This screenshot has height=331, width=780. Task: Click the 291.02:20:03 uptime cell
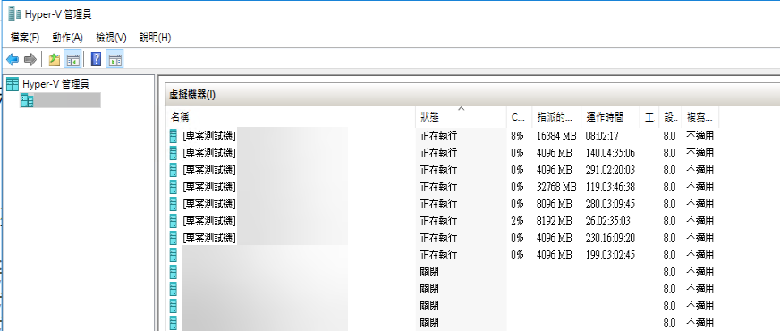click(x=610, y=169)
